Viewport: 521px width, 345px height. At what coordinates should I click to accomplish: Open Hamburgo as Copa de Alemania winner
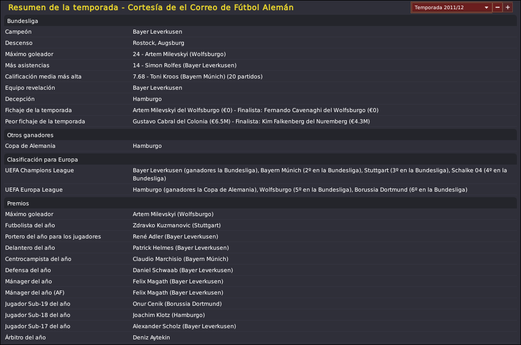(x=147, y=146)
